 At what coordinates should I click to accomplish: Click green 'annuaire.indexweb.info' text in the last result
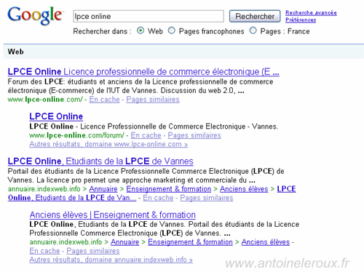[66, 242]
